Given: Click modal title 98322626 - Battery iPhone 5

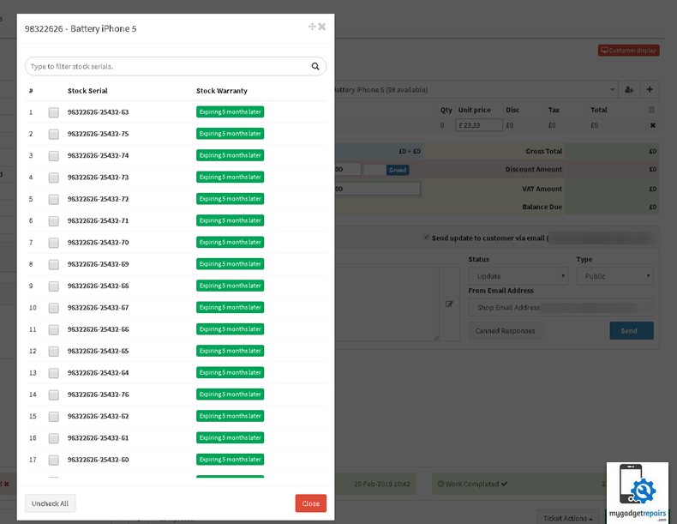Looking at the screenshot, I should pos(81,28).
